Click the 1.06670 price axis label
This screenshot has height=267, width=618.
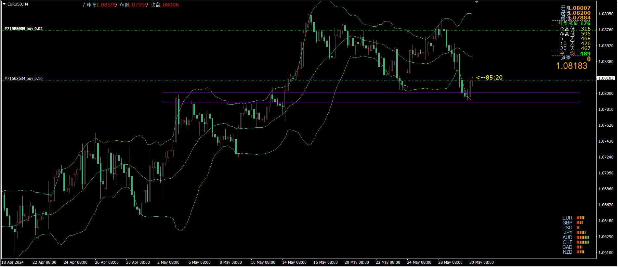coord(606,205)
